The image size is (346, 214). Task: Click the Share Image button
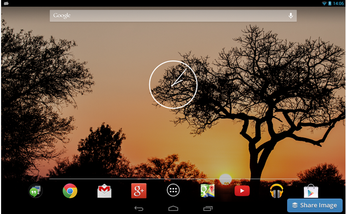[315, 206]
